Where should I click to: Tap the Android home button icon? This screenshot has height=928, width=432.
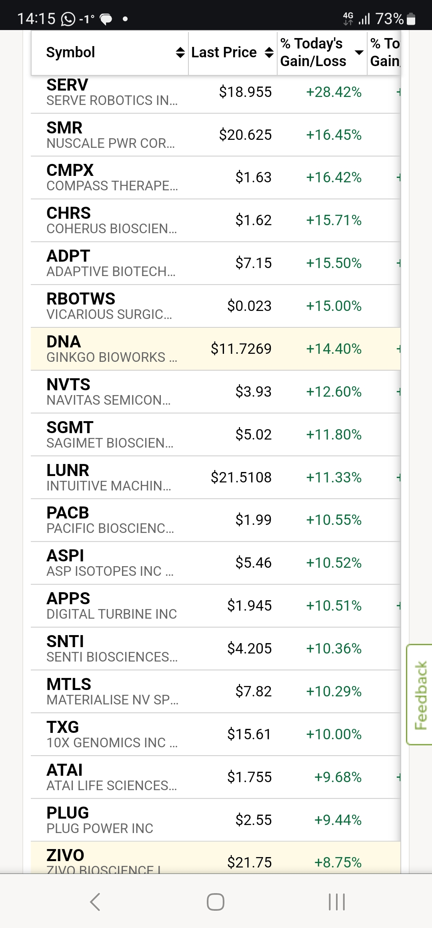click(216, 902)
